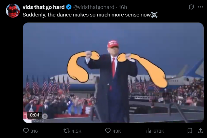207x138 pixels.
Task: Click the 4.5K reposts count
Action: click(x=76, y=131)
